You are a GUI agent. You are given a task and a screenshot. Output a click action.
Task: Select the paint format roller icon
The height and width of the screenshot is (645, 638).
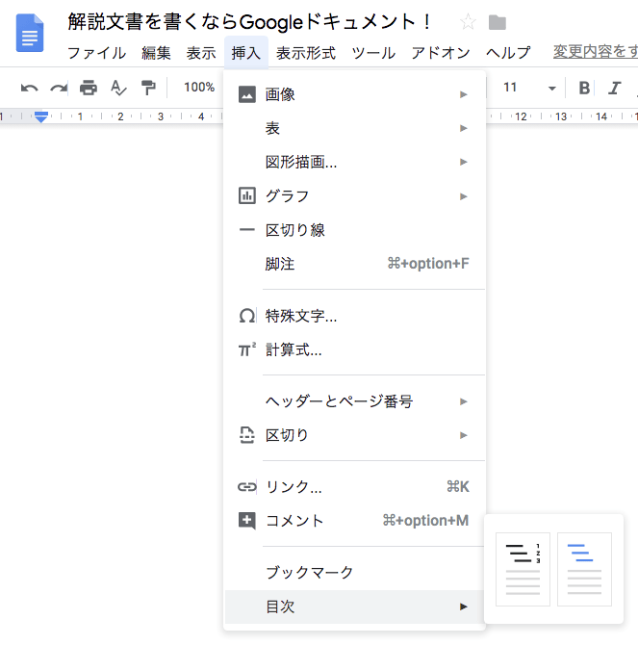click(x=148, y=89)
